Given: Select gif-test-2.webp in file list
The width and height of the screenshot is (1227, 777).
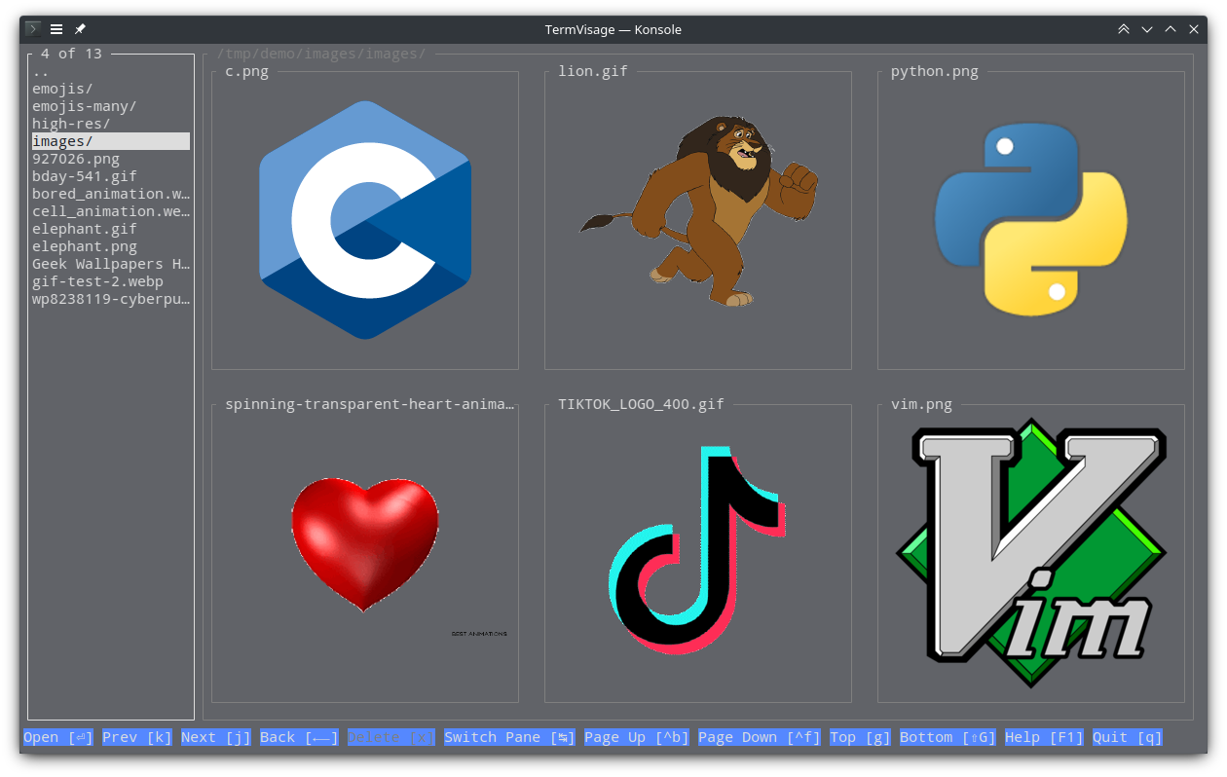Looking at the screenshot, I should click(x=111, y=281).
